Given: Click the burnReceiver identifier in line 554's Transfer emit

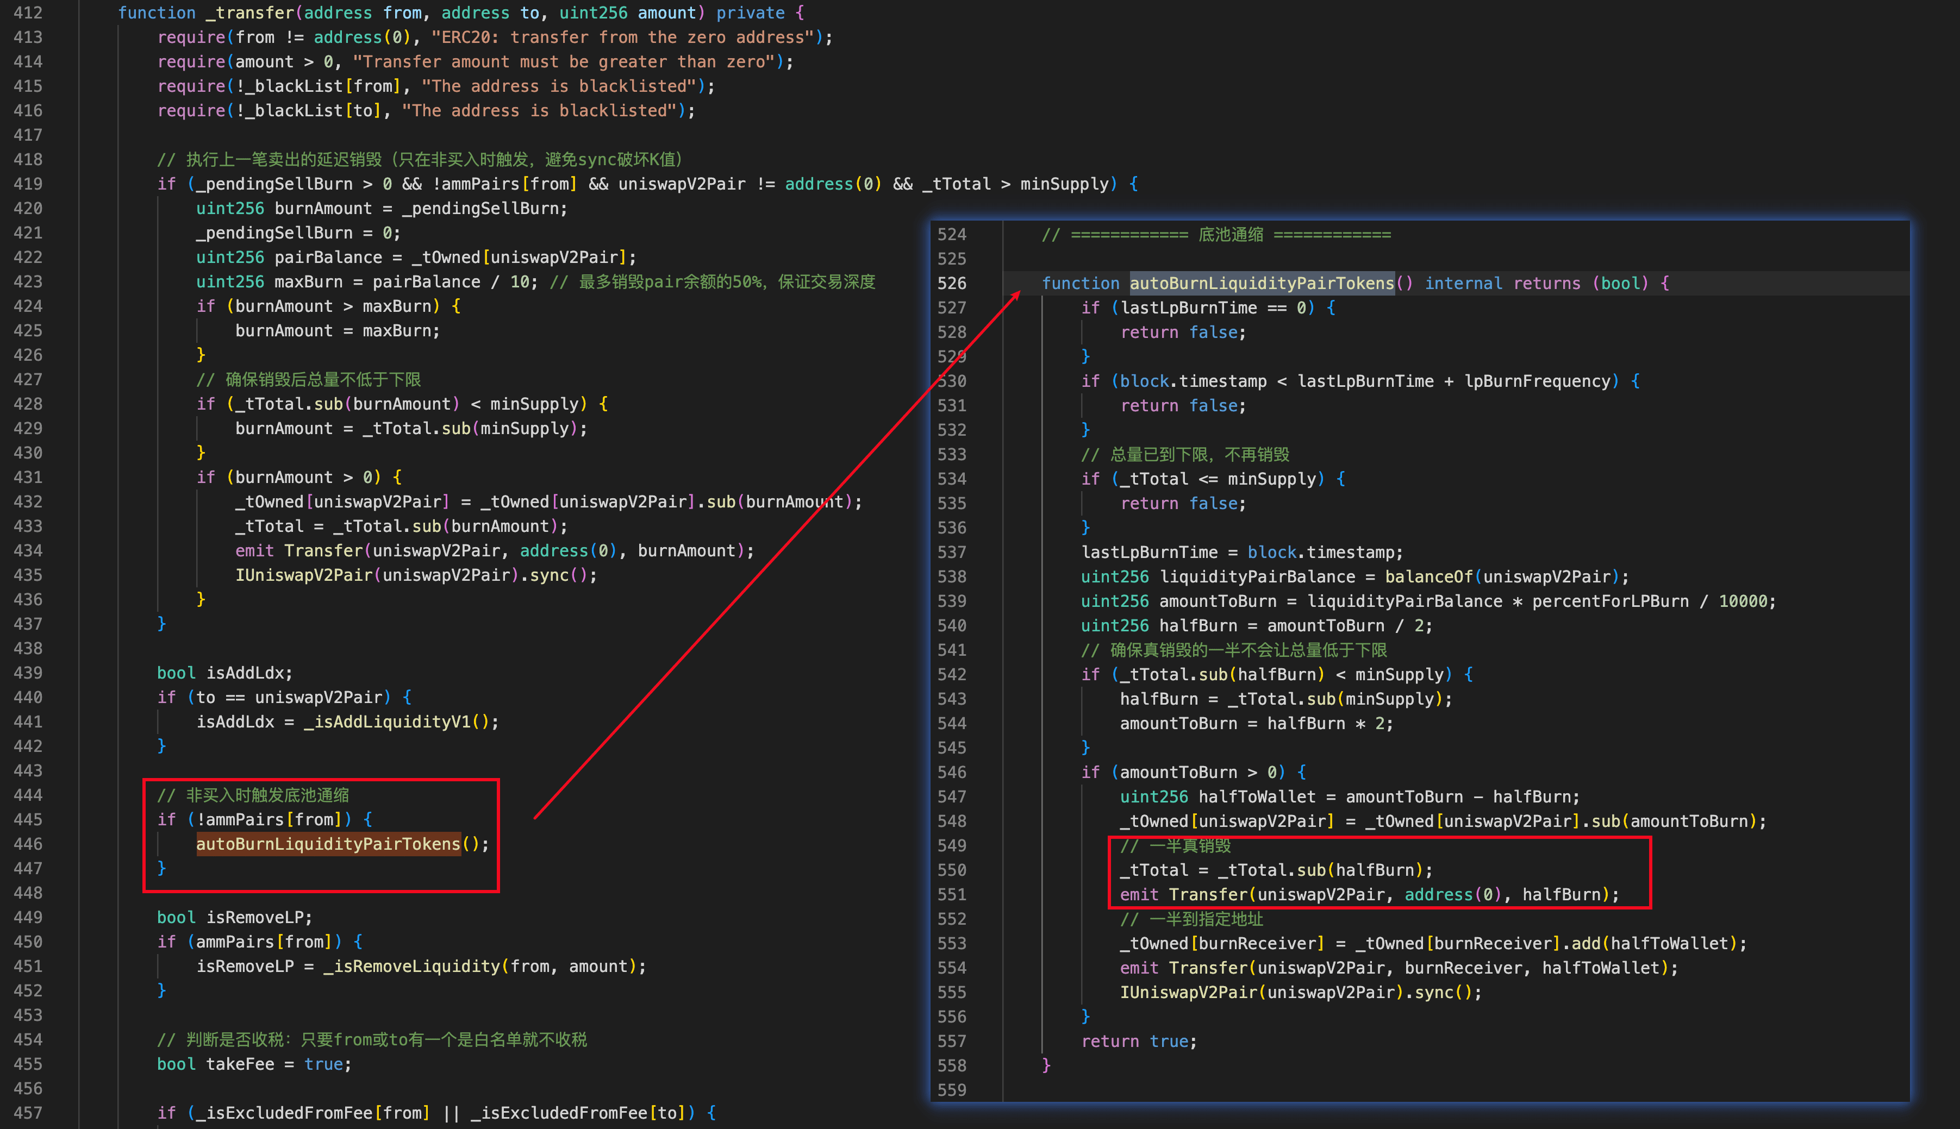Looking at the screenshot, I should [1463, 968].
